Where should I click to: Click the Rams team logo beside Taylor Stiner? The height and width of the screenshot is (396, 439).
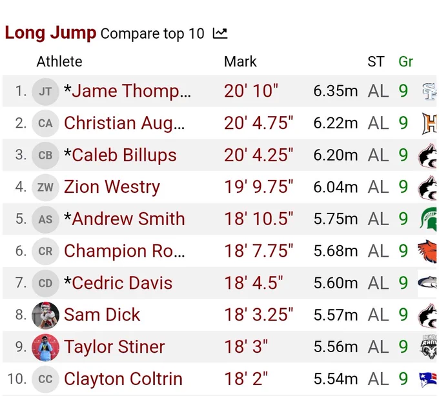(429, 347)
